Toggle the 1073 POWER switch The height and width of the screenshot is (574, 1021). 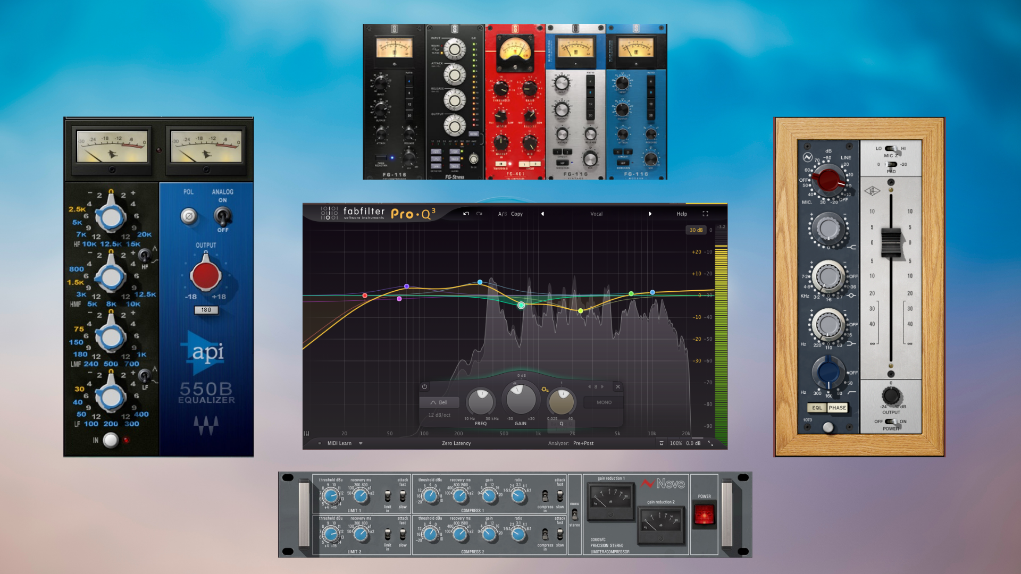[x=891, y=421]
